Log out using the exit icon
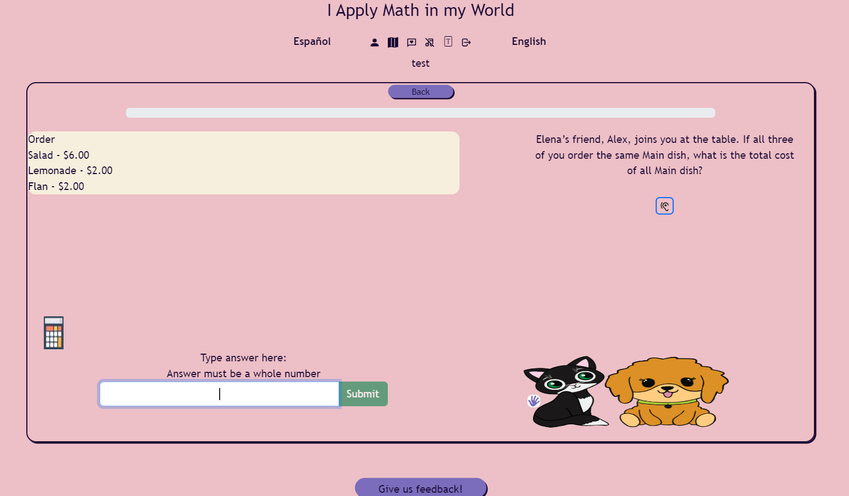 tap(466, 42)
